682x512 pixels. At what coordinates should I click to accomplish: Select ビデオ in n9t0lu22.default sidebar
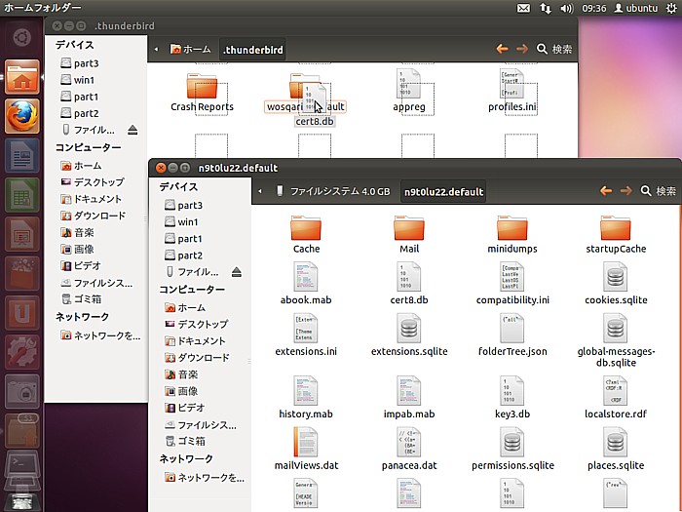point(184,408)
